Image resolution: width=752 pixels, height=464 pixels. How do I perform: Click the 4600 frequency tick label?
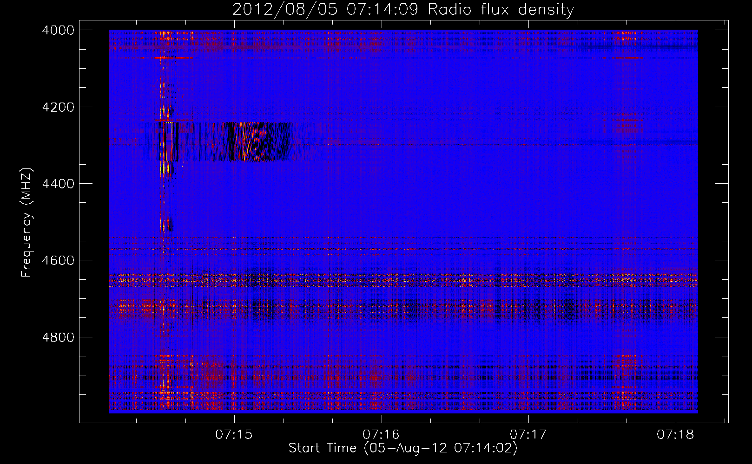pyautogui.click(x=58, y=260)
